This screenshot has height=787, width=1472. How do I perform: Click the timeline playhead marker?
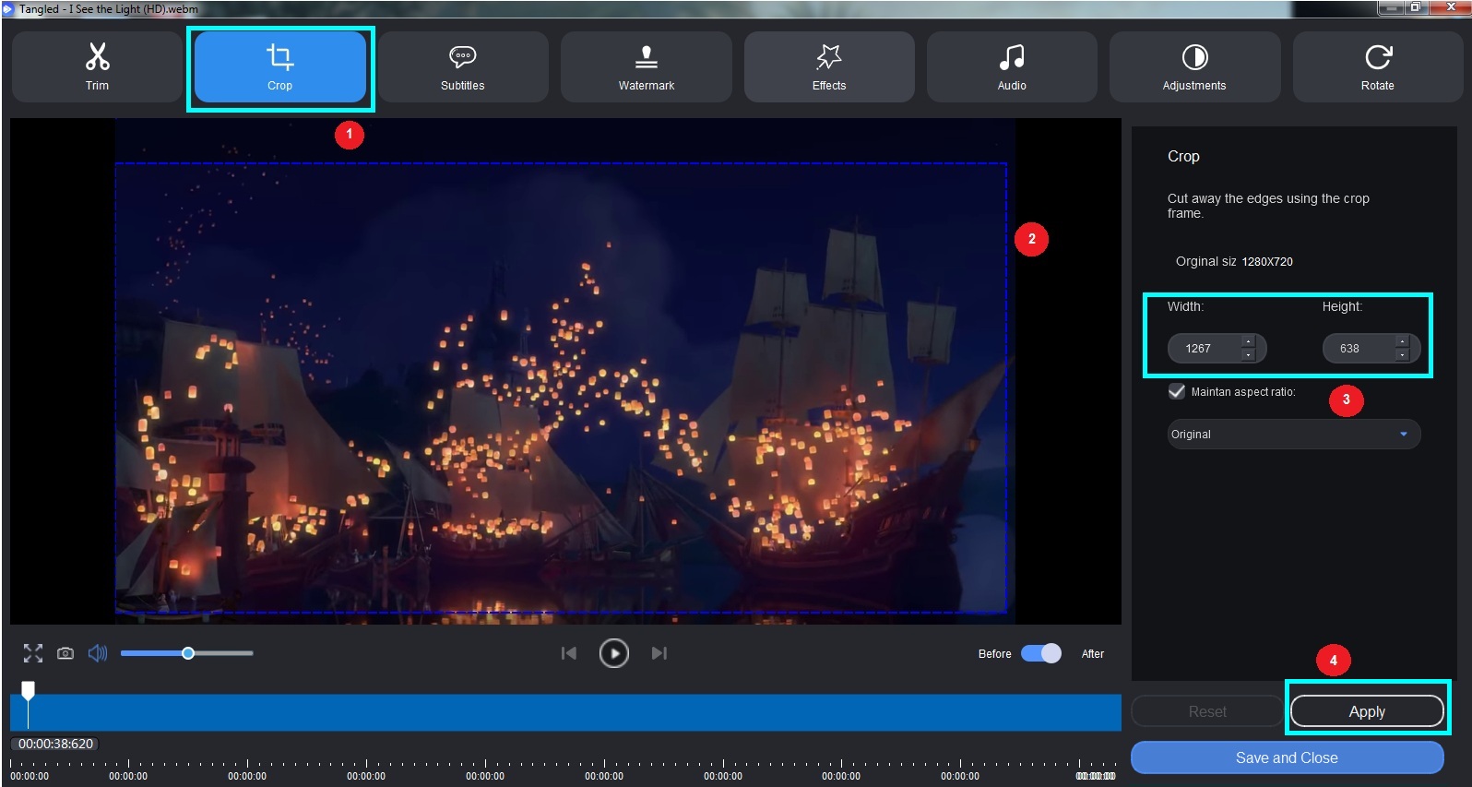pyautogui.click(x=29, y=690)
